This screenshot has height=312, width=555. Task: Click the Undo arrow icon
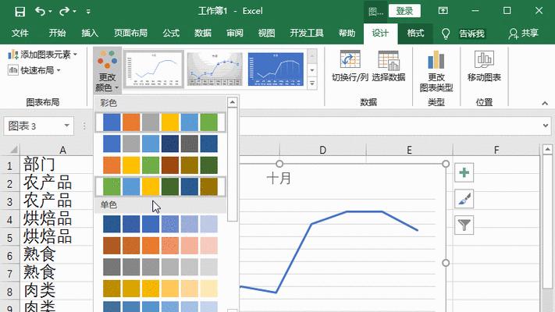40,12
